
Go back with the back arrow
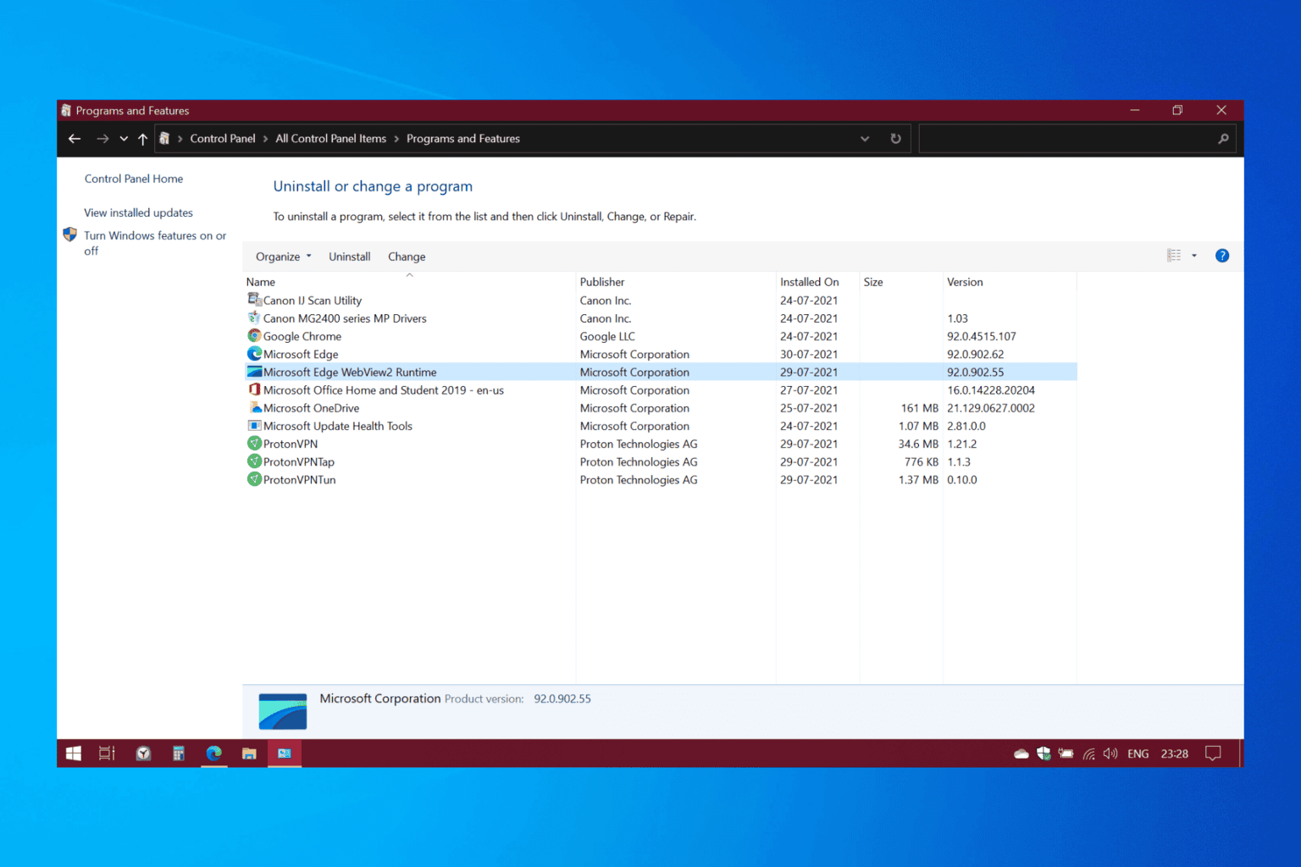[x=75, y=139]
